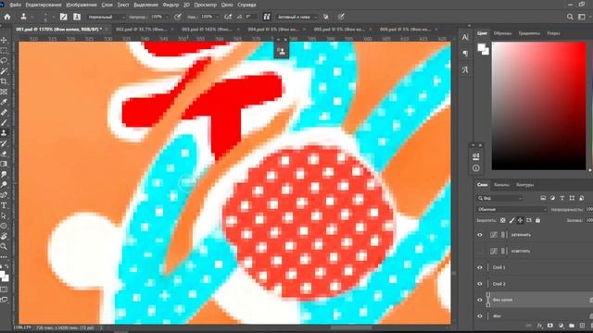
Task: Open the Файл menu
Action: click(15, 5)
